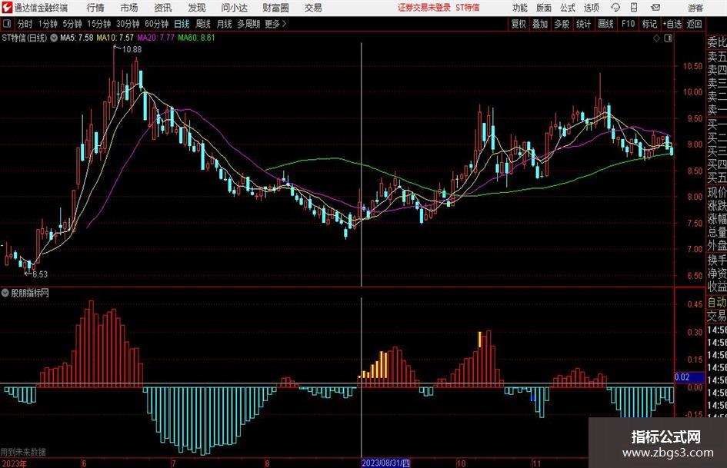Click the 证券交易未登录 login link
Image resolution: width=727 pixels, height=468 pixels.
click(x=424, y=8)
